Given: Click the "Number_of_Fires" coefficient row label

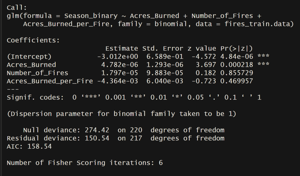Looking at the screenshot, I should coord(37,73).
